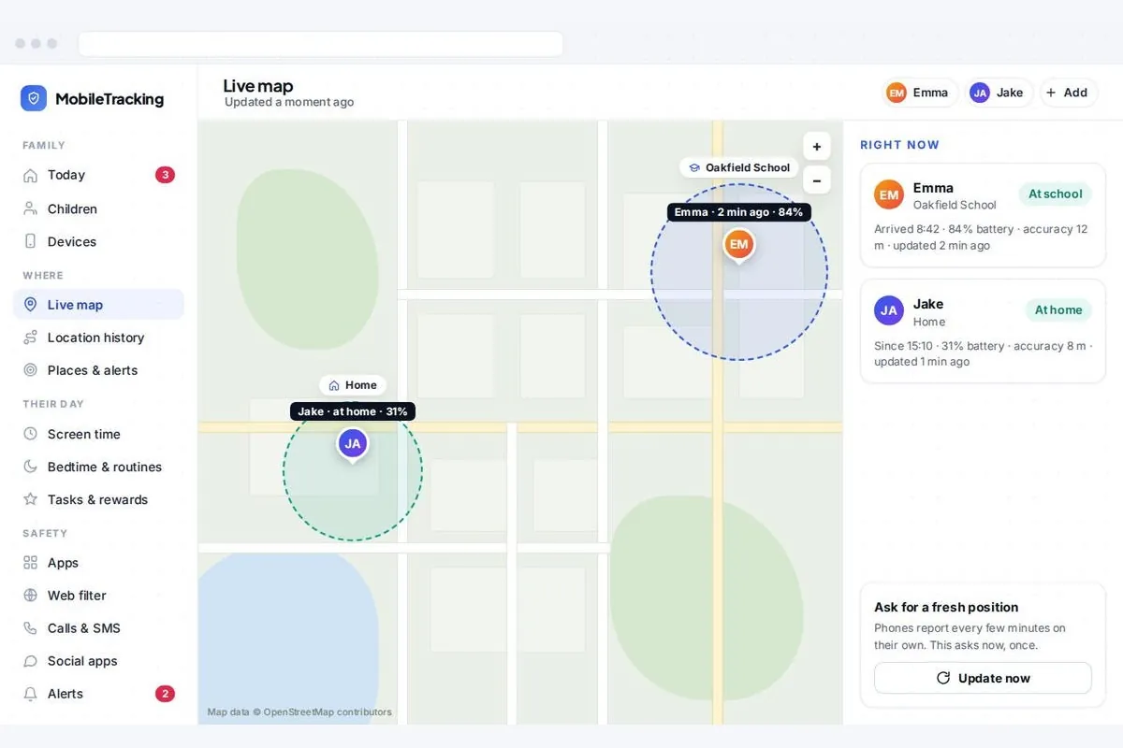The image size is (1123, 748).
Task: Click the At home status badge
Action: point(1057,310)
